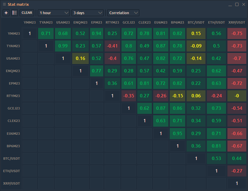
Task: Click the RTYM23 row label
Action: click(x=13, y=96)
